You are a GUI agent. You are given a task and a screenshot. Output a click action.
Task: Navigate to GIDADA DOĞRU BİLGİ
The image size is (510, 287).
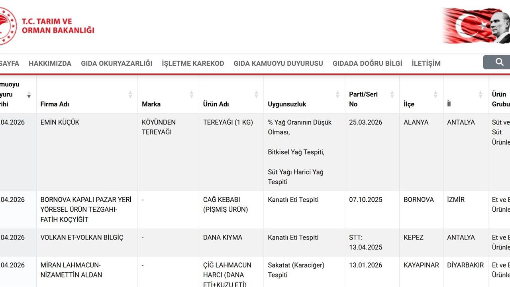tap(367, 63)
